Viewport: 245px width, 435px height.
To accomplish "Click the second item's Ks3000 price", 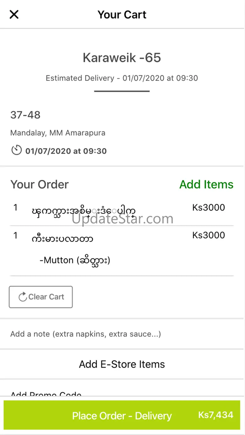I will 209,235.
